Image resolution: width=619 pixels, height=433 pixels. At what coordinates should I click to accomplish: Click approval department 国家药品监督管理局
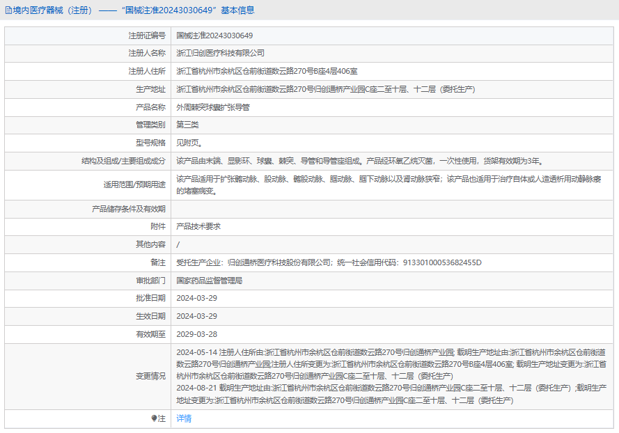(x=209, y=281)
